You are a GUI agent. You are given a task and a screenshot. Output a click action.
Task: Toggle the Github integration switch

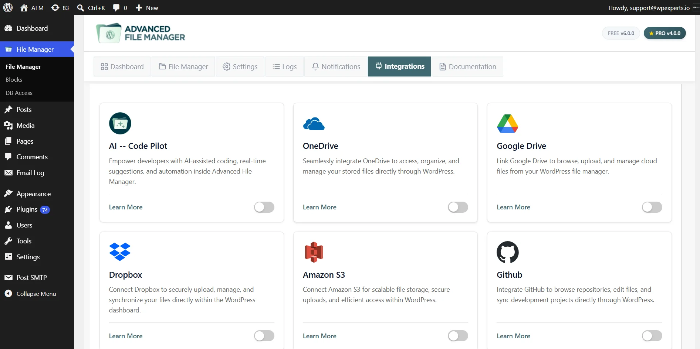[x=652, y=336]
